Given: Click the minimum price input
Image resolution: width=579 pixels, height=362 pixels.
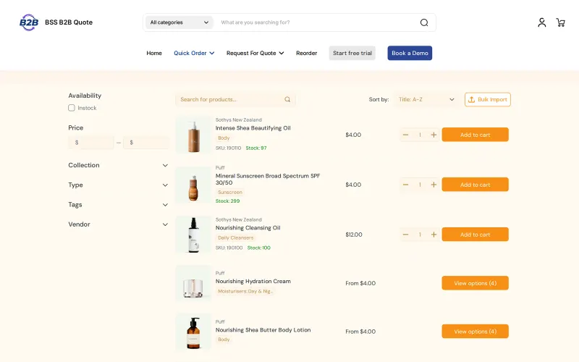Looking at the screenshot, I should 91,143.
